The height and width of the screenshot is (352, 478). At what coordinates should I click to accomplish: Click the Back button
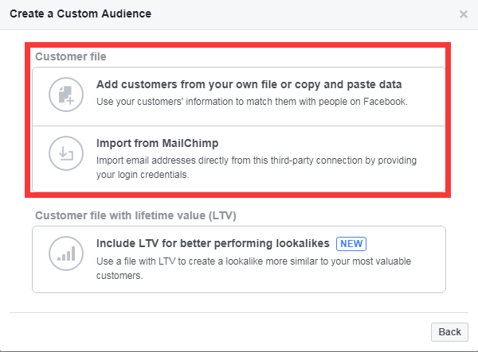(x=449, y=332)
